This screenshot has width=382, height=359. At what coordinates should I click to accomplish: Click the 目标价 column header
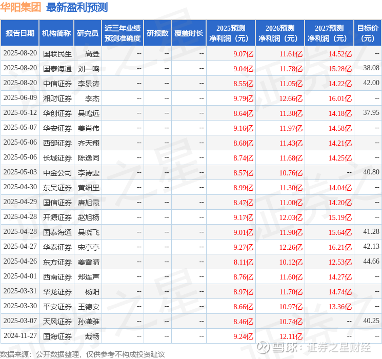[367, 33]
